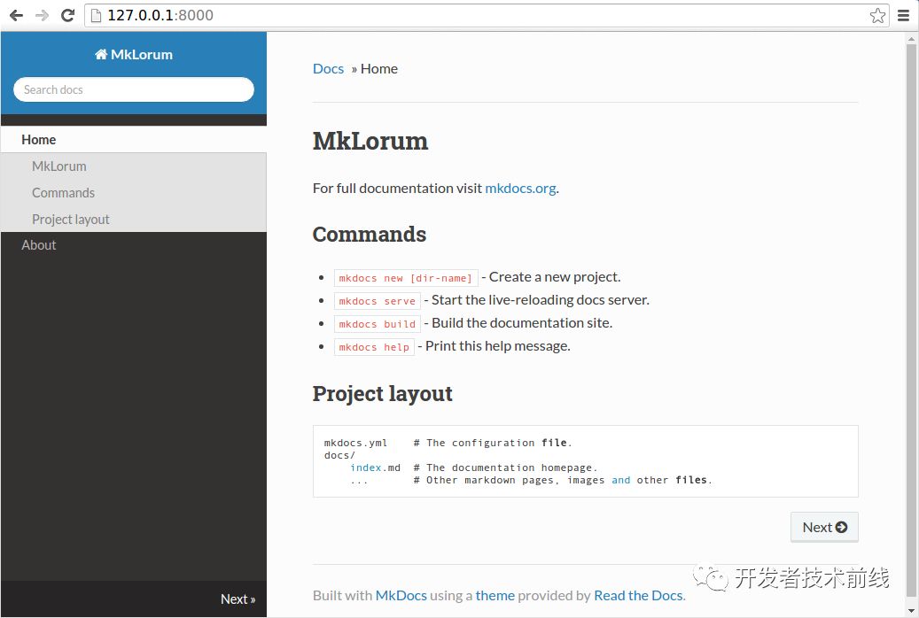Click 'Start the live-reloading docs server.' text

tap(541, 300)
